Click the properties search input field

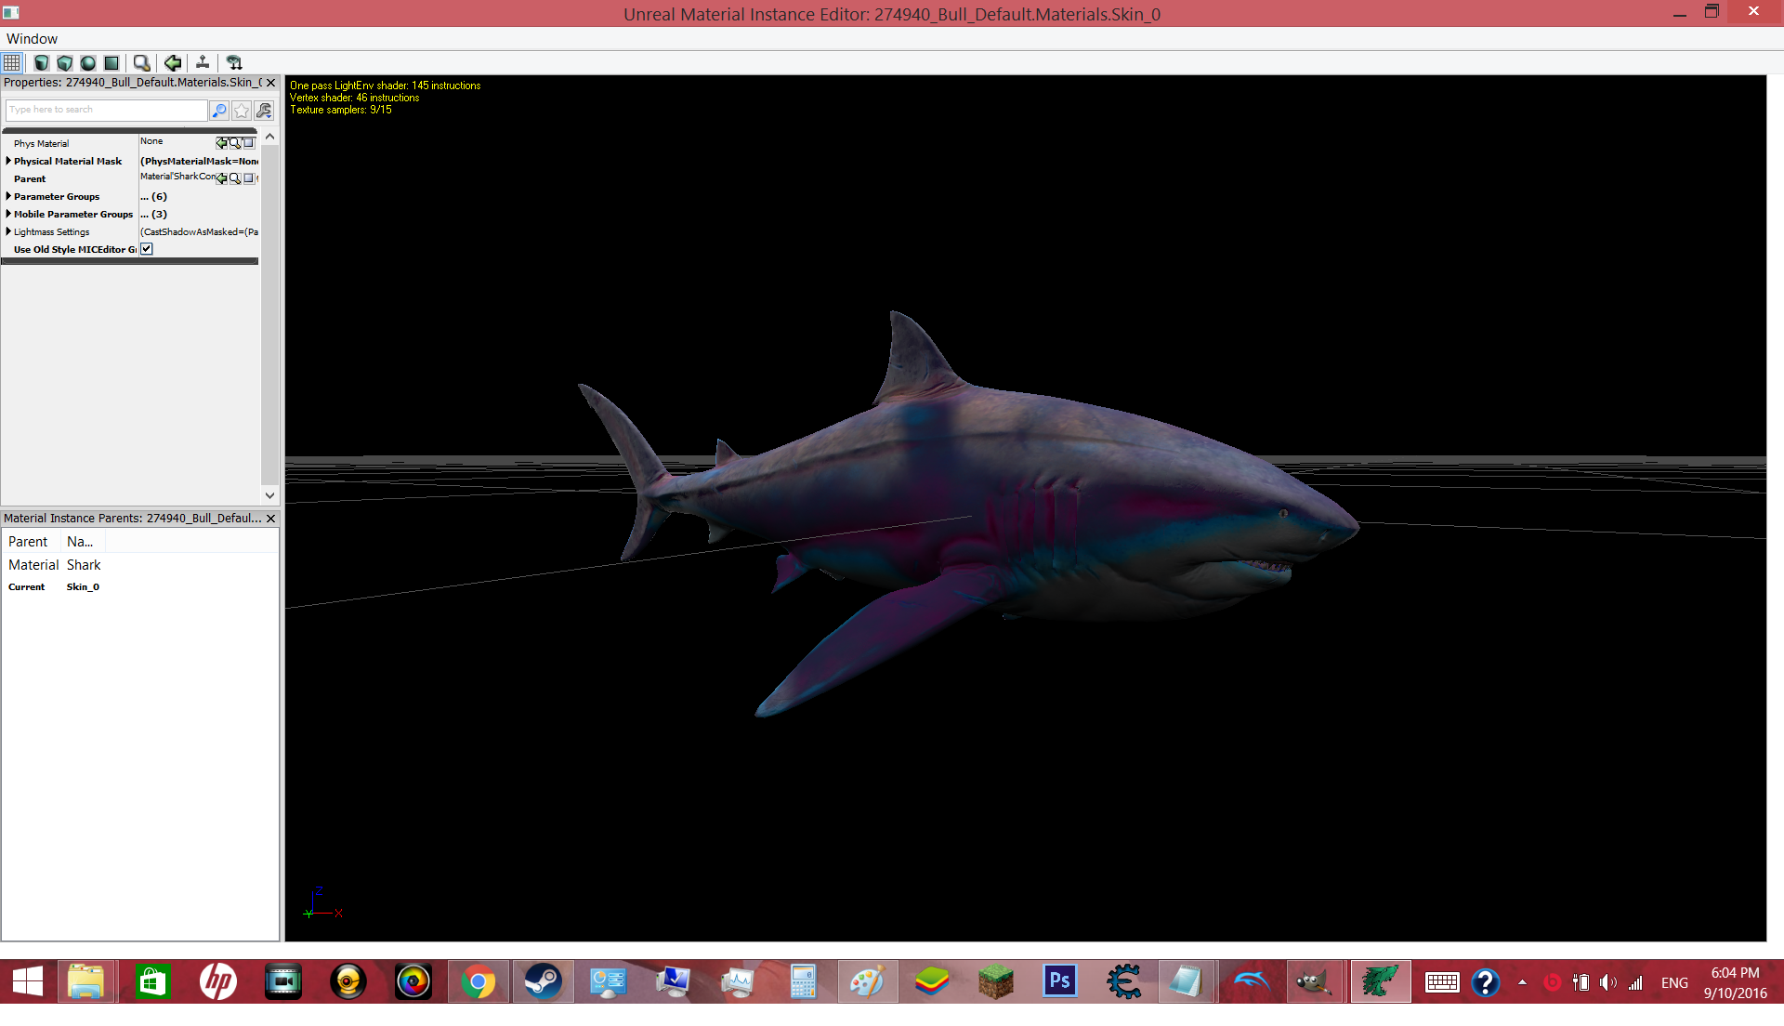(107, 111)
